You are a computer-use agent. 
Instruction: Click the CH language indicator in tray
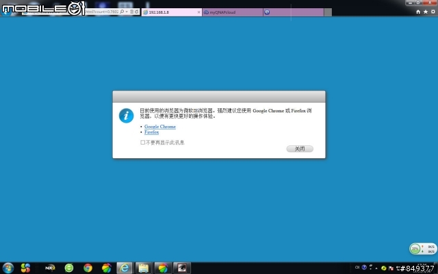tap(357, 267)
